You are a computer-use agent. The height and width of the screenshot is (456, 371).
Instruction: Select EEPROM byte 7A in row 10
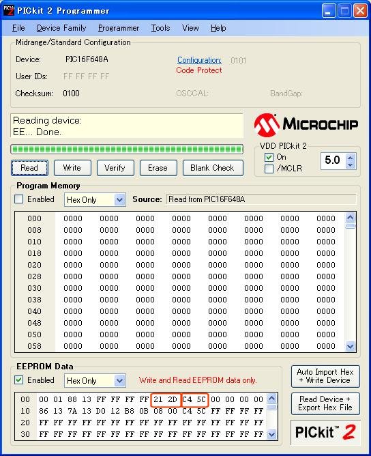tap(72, 411)
